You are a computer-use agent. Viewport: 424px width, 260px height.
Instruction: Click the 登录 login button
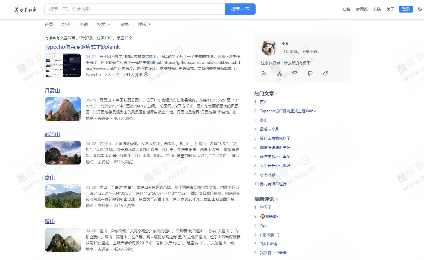pos(405,9)
